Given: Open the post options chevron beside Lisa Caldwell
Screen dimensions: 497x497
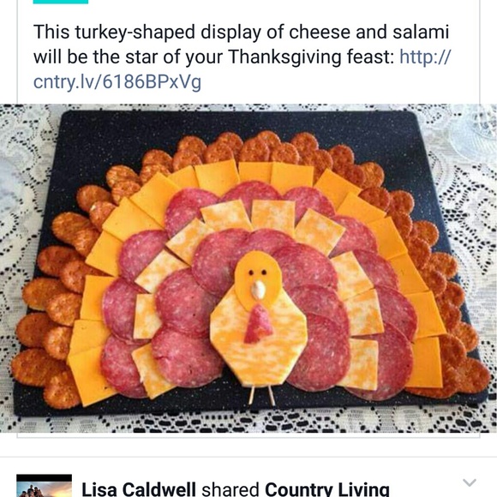Looking at the screenshot, I should (470, 482).
